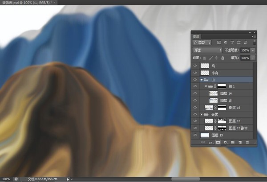Image resolution: width=267 pixels, height=182 pixels.
Task: Hide 图层 16
Action: click(195, 108)
